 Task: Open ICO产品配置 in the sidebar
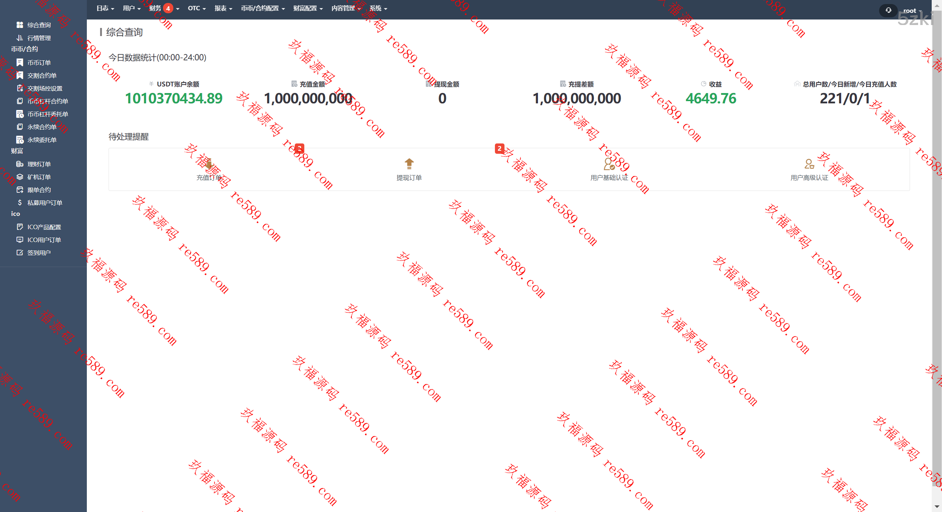[44, 227]
